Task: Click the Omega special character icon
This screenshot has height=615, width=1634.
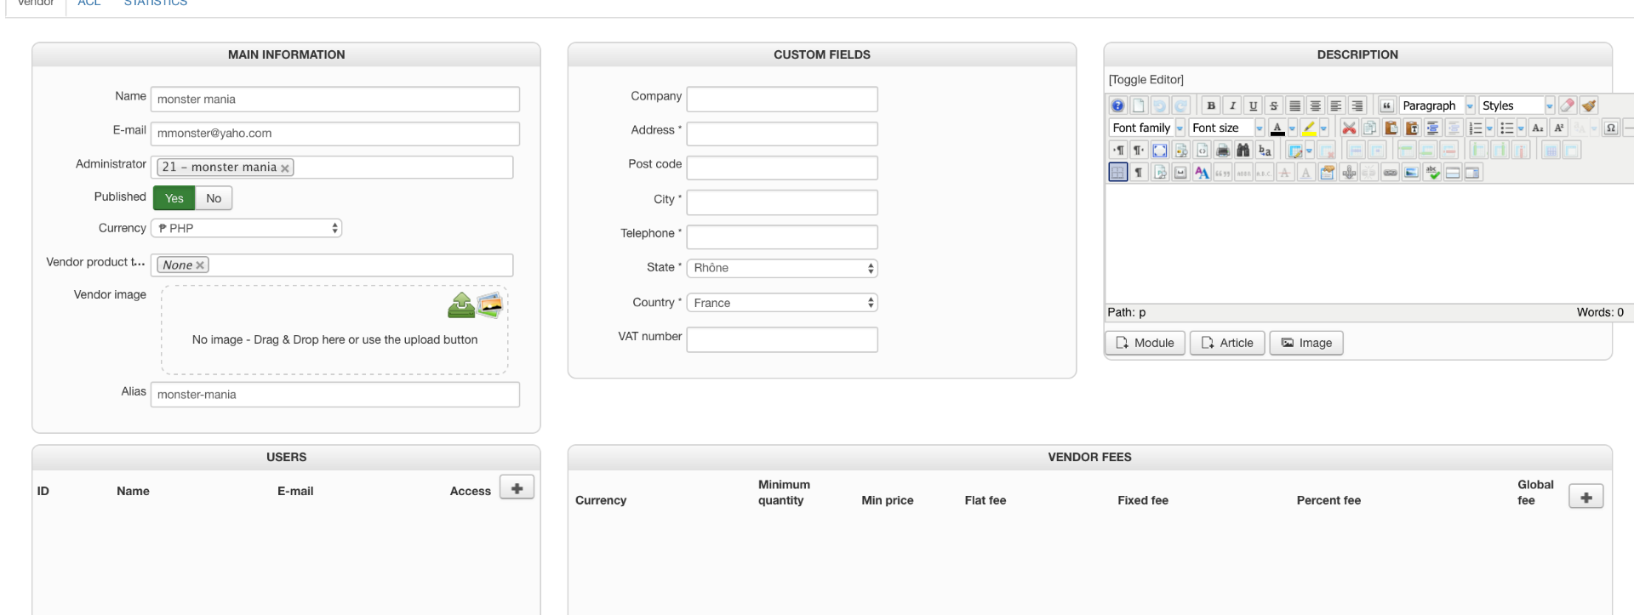Action: [x=1610, y=128]
